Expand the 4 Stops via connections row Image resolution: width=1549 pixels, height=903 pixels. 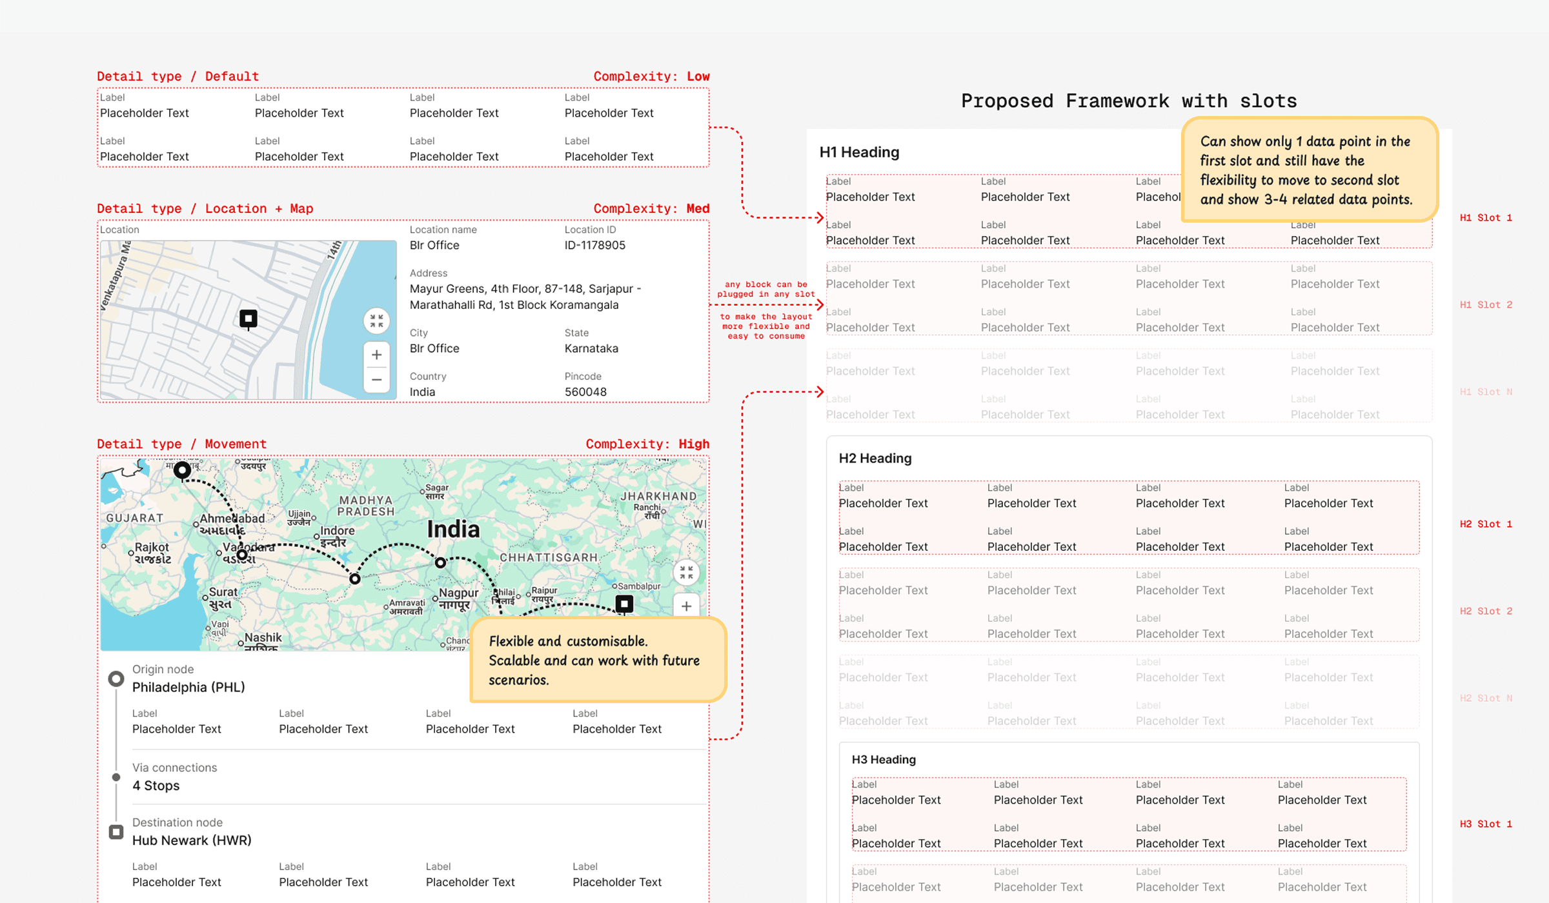point(156,786)
